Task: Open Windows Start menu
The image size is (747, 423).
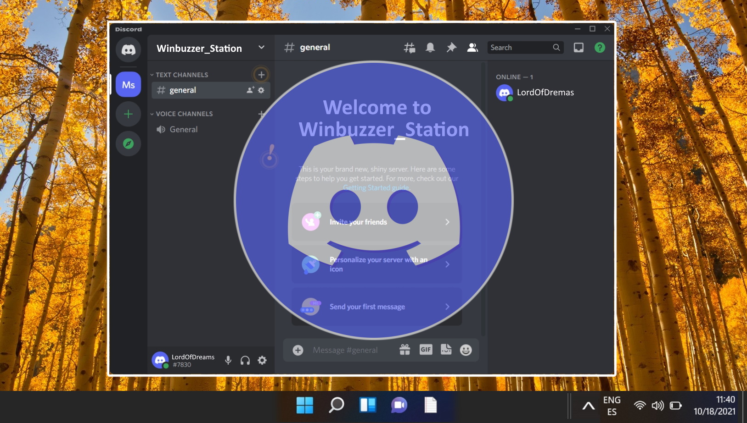Action: click(x=305, y=405)
